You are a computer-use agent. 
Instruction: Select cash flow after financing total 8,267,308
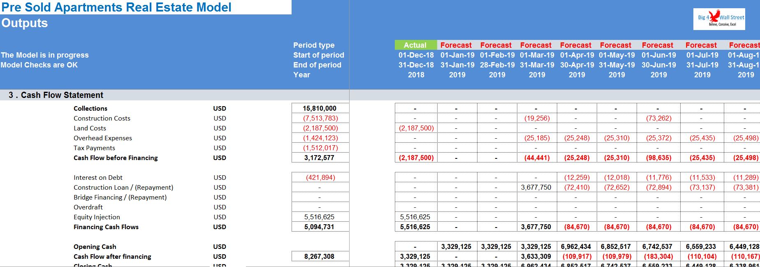click(x=320, y=256)
